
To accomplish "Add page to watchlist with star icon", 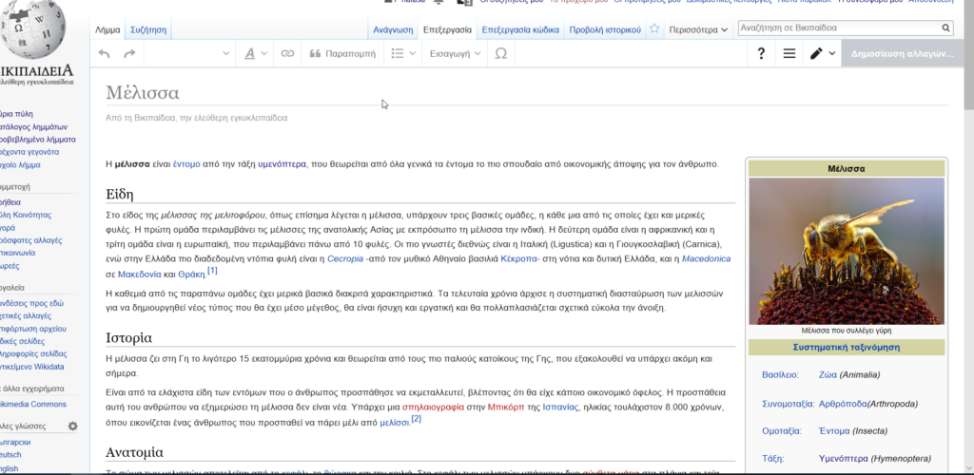I will coord(654,29).
